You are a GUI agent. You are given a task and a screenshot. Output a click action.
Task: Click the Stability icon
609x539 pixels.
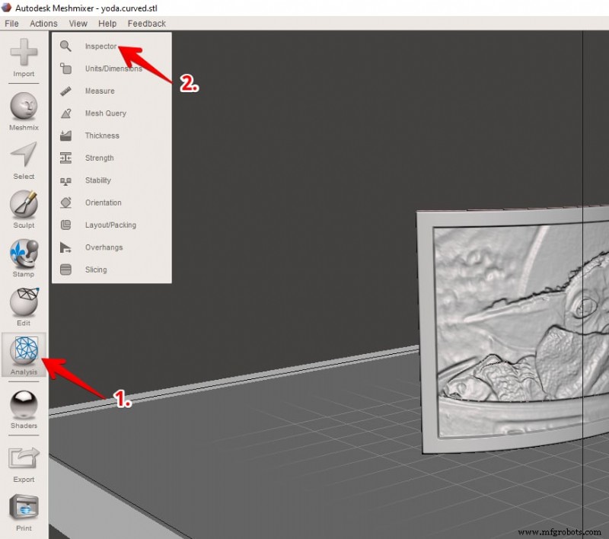pyautogui.click(x=65, y=180)
